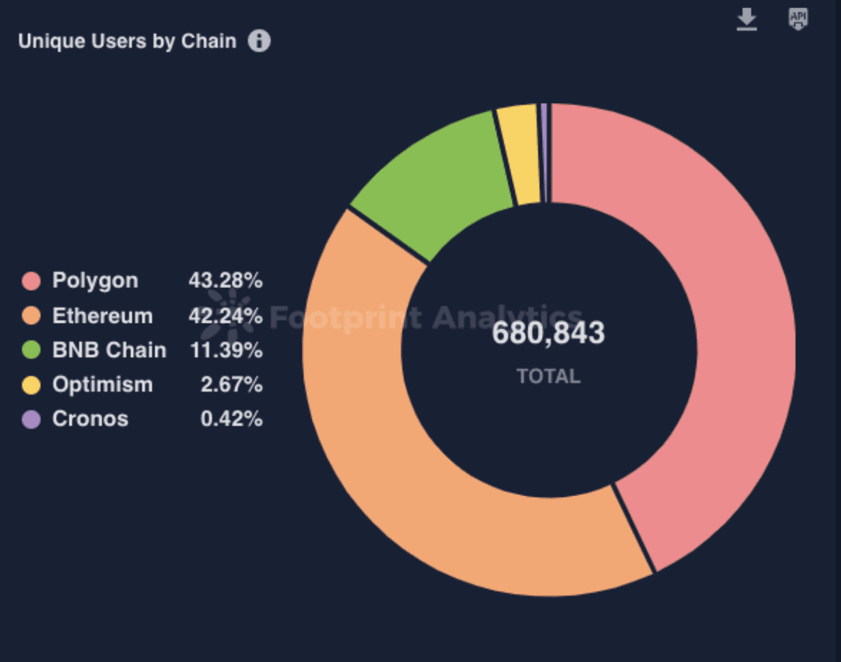Click the purple Cronos legend dot
The width and height of the screenshot is (841, 662).
click(31, 418)
